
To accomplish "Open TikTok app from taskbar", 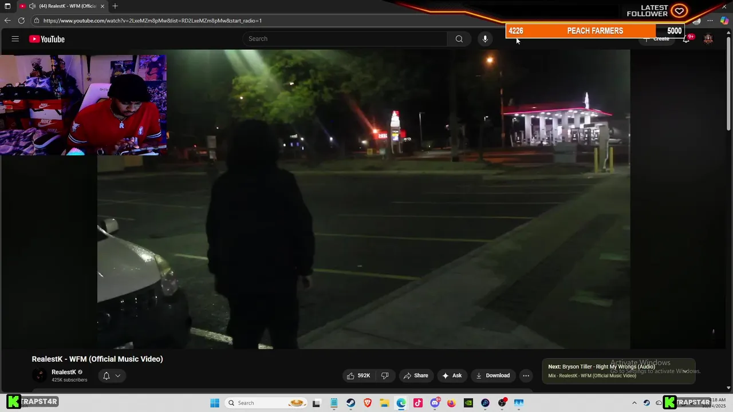I will [x=418, y=403].
